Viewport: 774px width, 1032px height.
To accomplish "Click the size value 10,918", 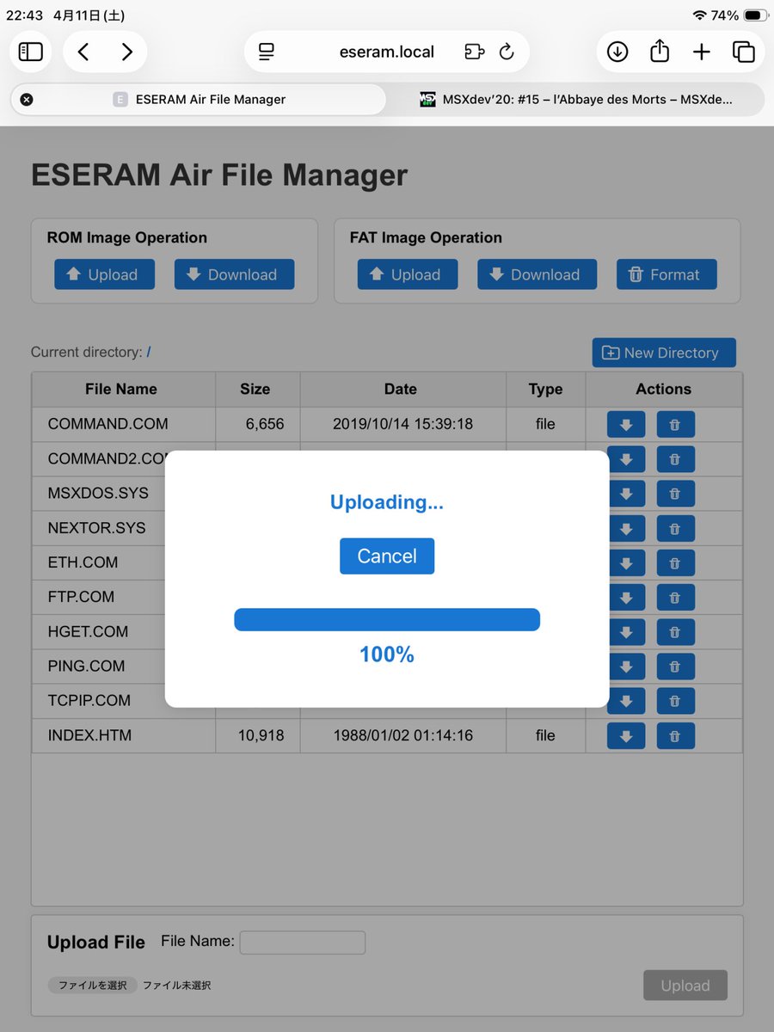I will [x=261, y=735].
